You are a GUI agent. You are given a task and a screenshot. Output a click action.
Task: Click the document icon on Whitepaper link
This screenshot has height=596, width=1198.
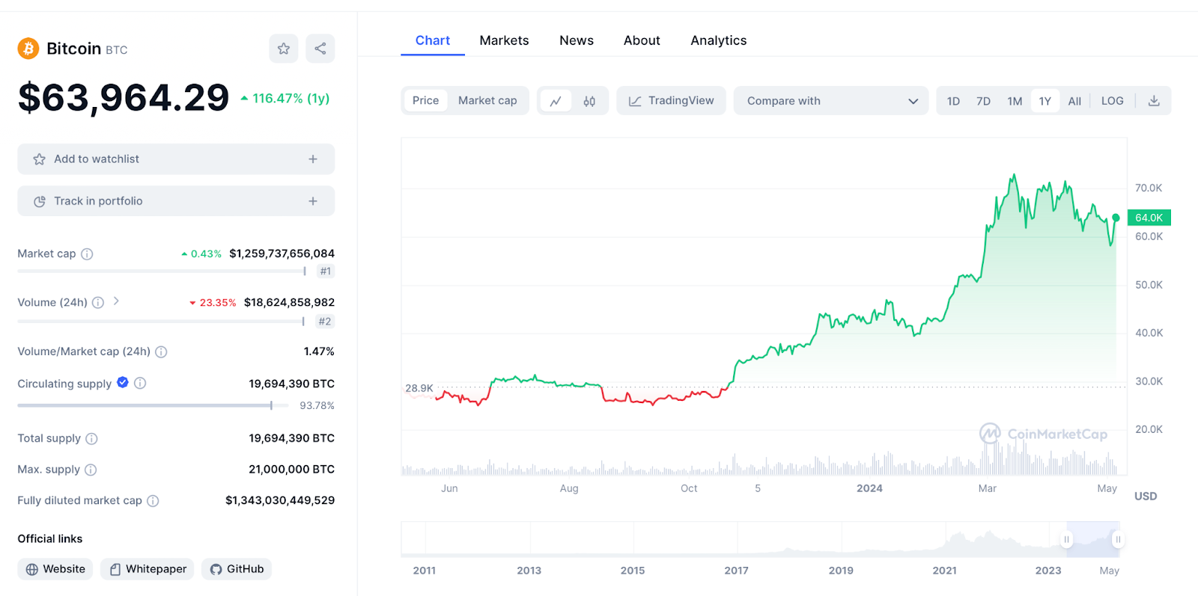[x=115, y=569]
